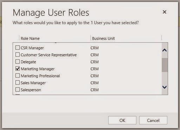Screen dimensions: 180x130
Task: Click the role list scrollbar thumb
Action: (x=165, y=65)
